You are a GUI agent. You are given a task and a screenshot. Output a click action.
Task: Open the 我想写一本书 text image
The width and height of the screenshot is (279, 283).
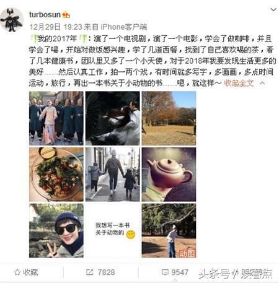pyautogui.click(x=113, y=230)
